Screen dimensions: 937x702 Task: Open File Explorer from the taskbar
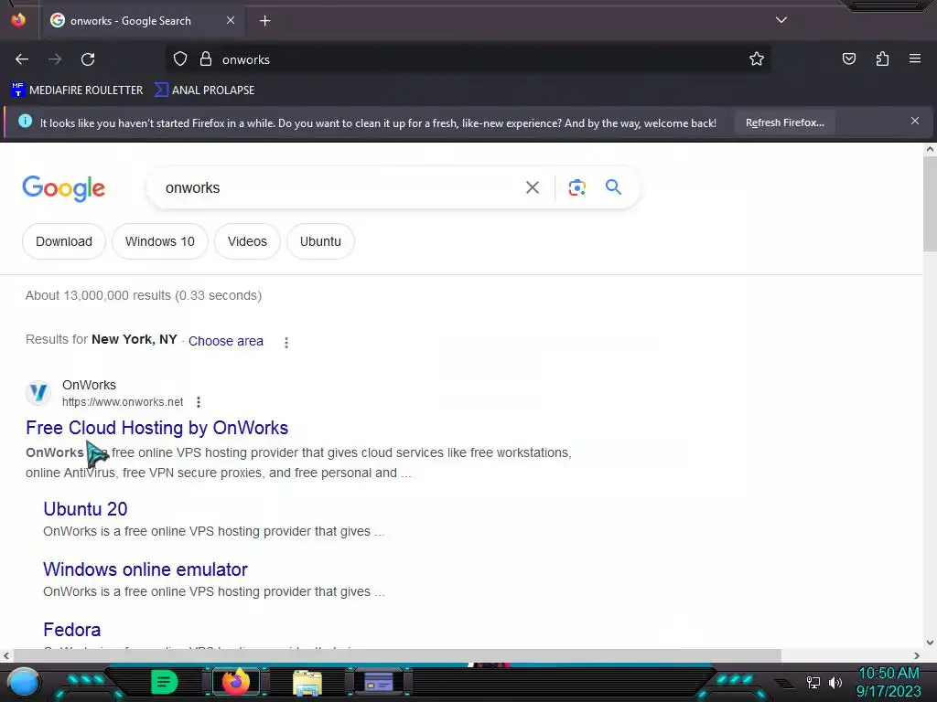[x=307, y=682]
